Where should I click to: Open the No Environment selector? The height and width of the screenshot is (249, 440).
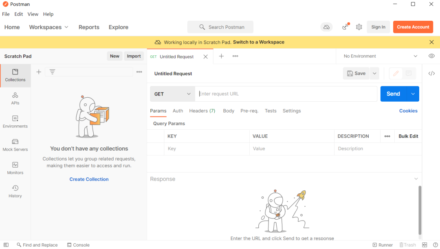click(380, 56)
